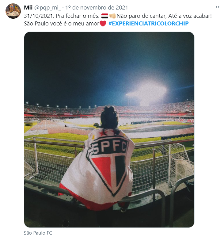Open the tweet date 1º de novembro de 2021
220x237 pixels.
pos(97,8)
